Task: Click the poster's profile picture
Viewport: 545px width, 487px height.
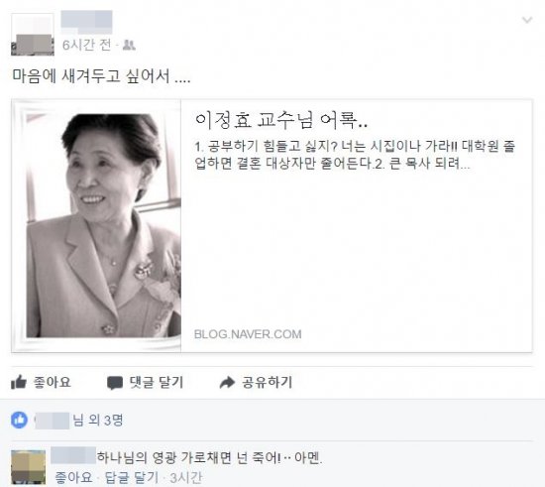Action: point(33,34)
